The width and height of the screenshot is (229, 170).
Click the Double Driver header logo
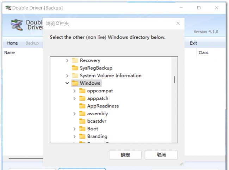tap(17, 25)
